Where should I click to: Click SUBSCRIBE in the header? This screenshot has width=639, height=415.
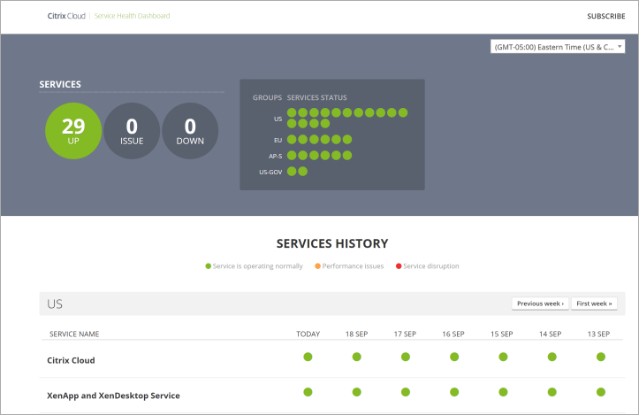(x=606, y=16)
